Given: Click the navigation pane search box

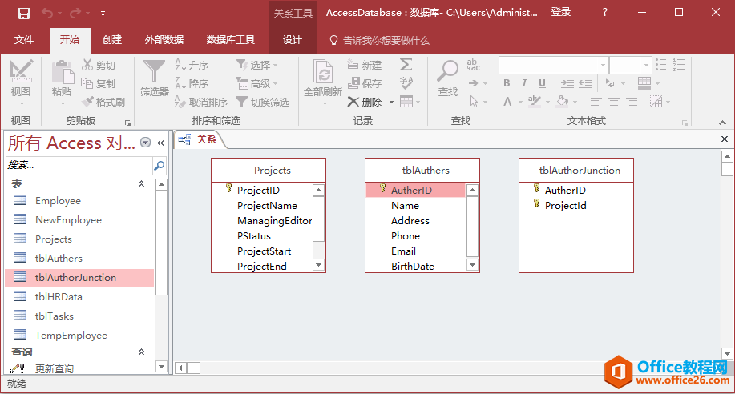Looking at the screenshot, I should [x=79, y=166].
